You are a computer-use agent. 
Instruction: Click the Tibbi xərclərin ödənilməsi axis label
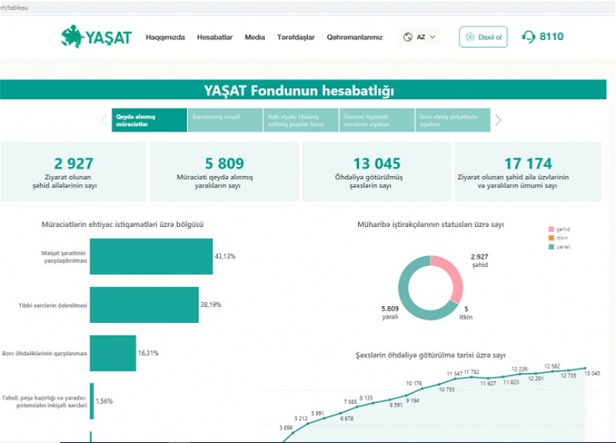pos(53,305)
